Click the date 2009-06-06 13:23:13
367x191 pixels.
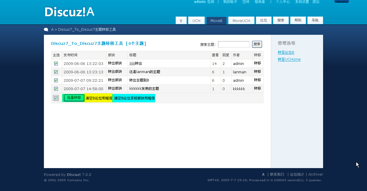click(x=83, y=72)
